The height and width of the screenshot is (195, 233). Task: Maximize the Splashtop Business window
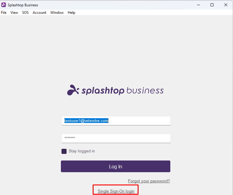212,5
